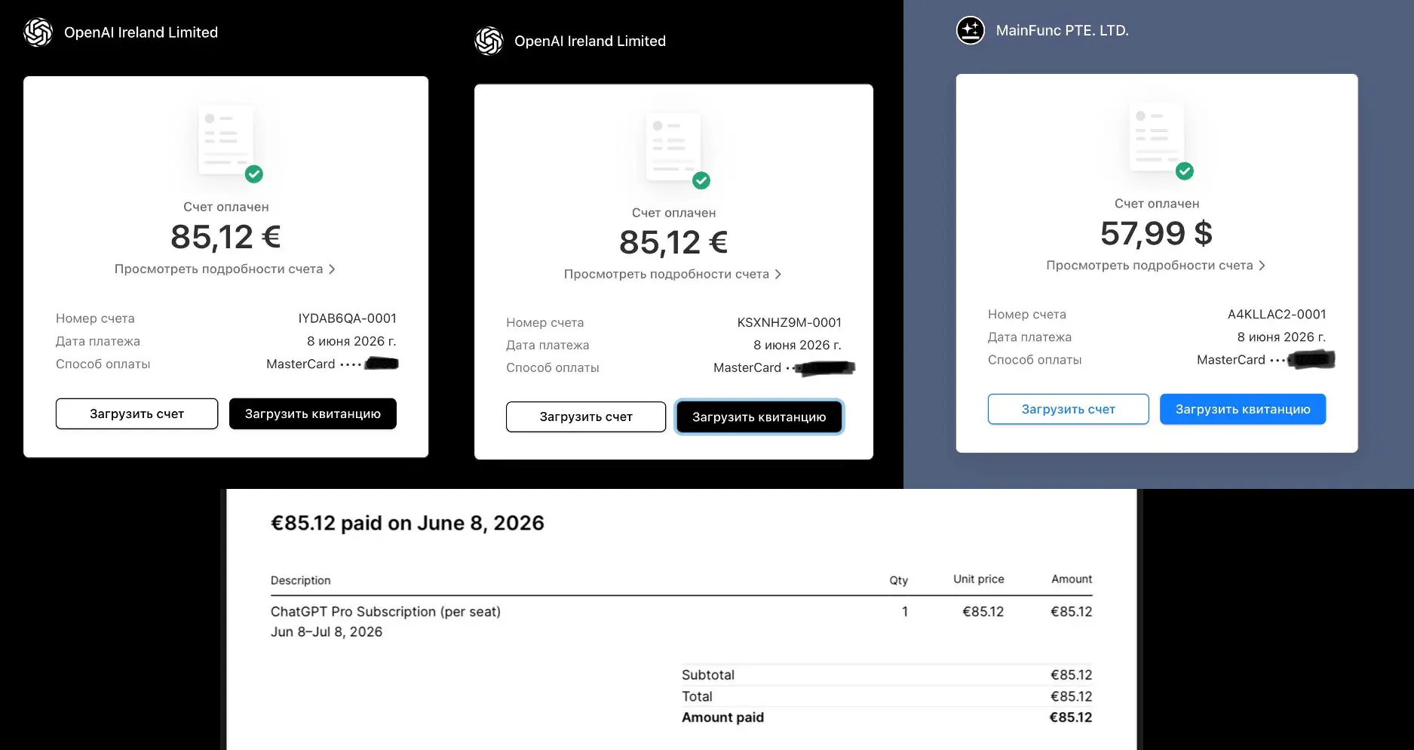Open invoice details link in the MainFunc 57,99 $ card

coord(1156,265)
